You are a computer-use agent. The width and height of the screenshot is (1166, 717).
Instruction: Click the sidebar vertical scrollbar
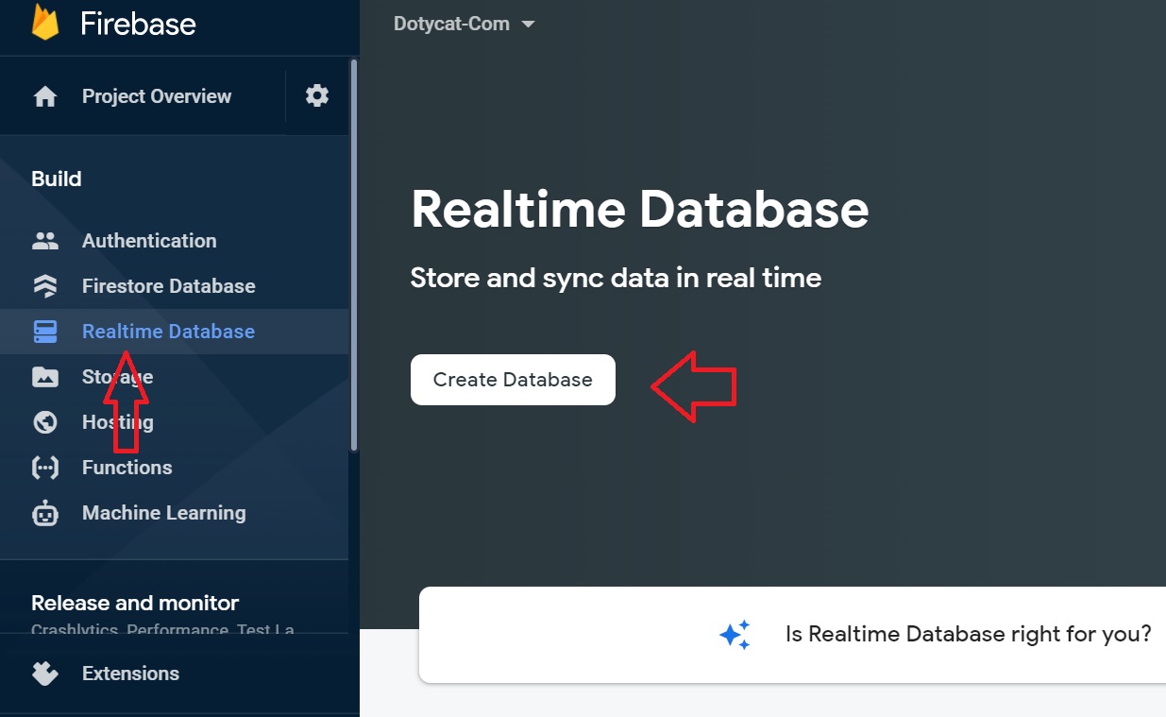354,255
